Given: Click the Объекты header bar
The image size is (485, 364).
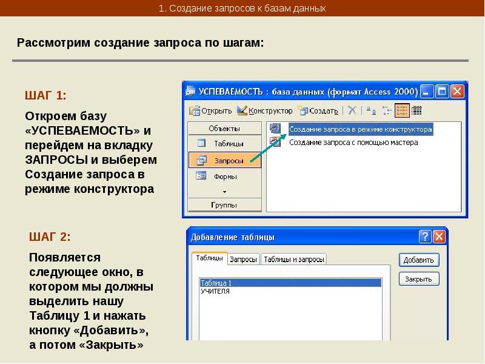Looking at the screenshot, I should click(x=225, y=129).
